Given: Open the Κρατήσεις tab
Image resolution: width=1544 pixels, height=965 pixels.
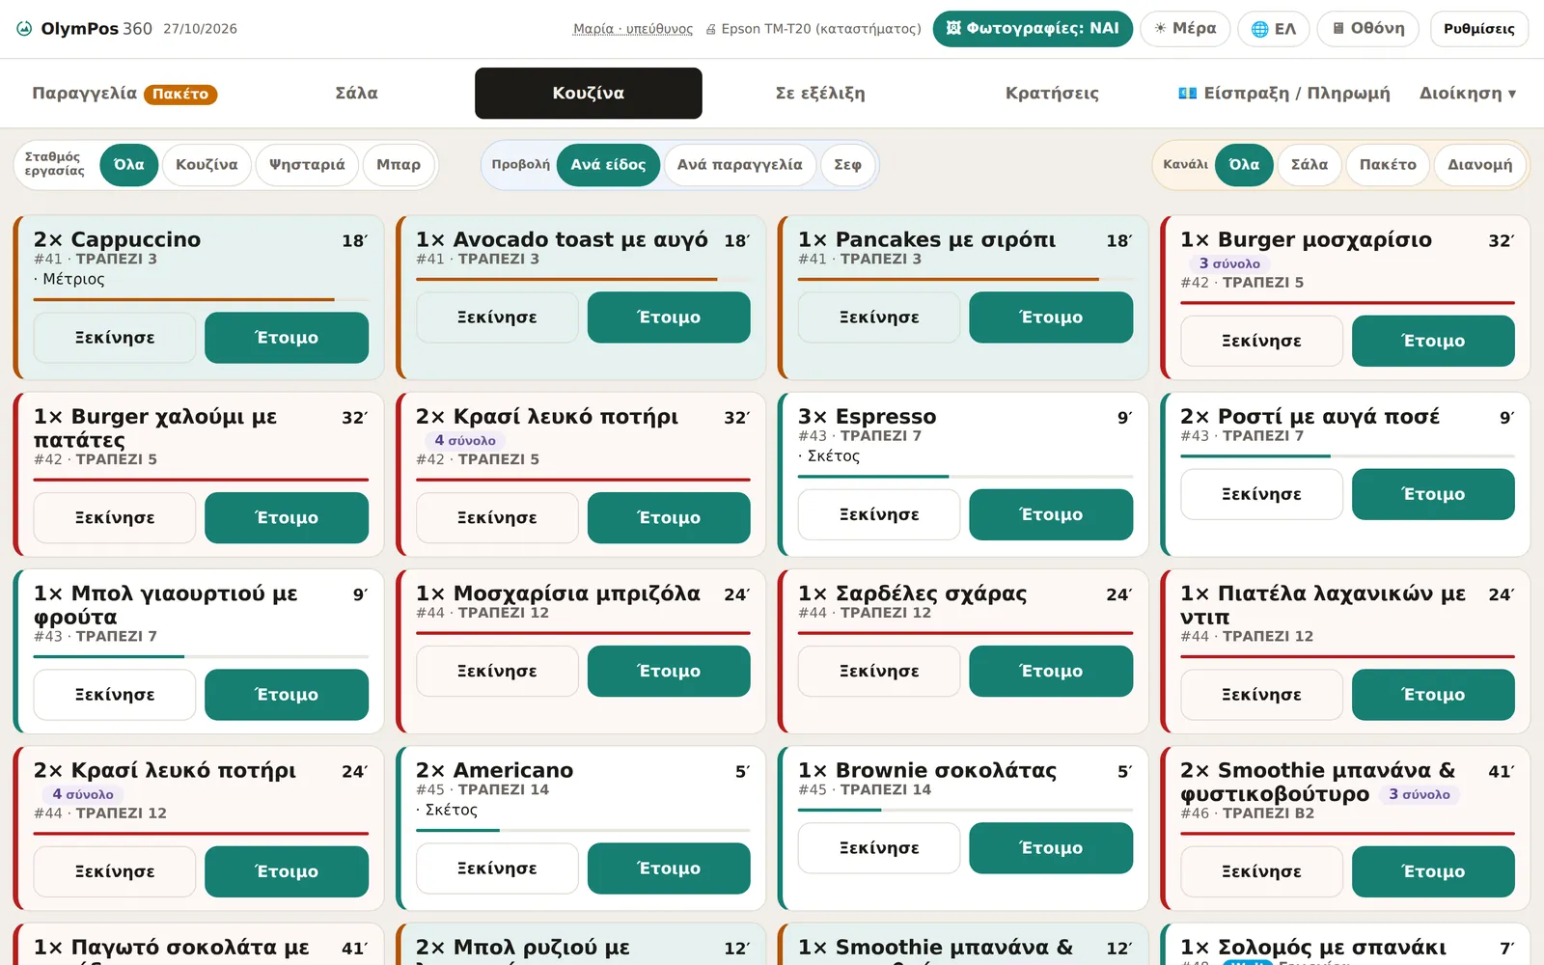Looking at the screenshot, I should pos(1052,94).
